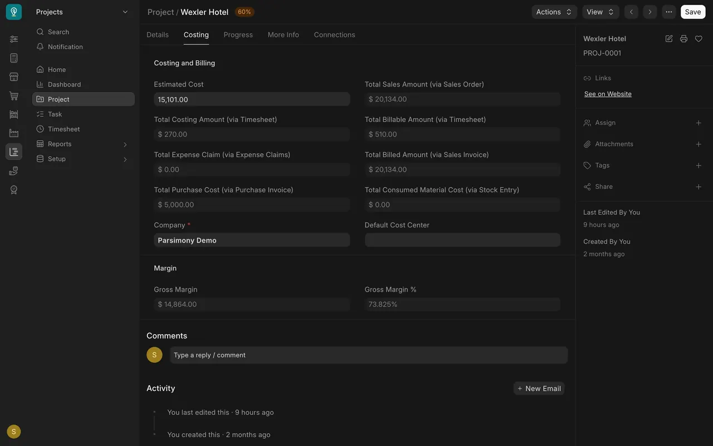Add an attachment with the Attachments plus
The height and width of the screenshot is (446, 713).
pyautogui.click(x=699, y=144)
